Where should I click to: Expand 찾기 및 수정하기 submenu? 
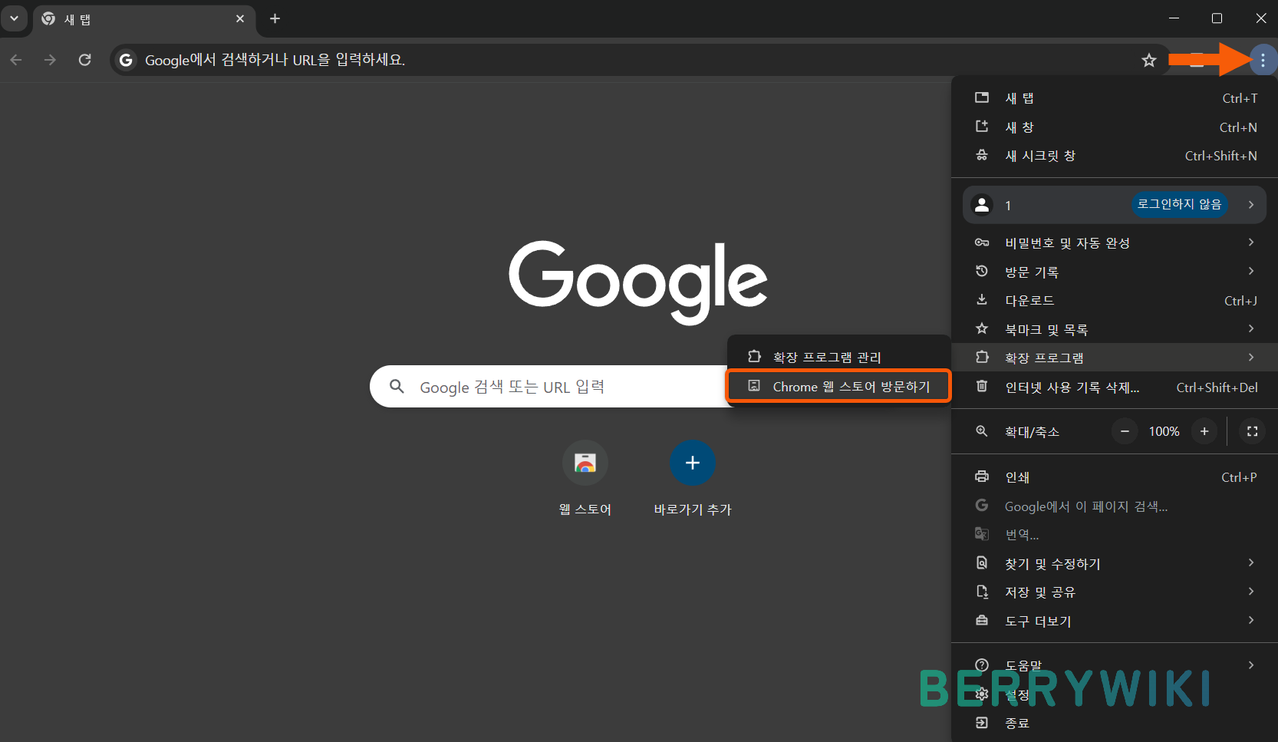coord(1115,564)
